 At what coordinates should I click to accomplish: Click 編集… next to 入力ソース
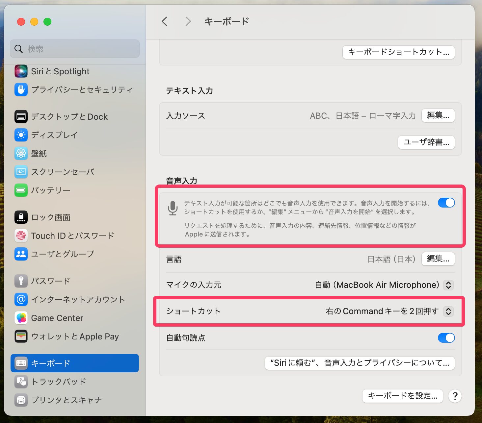pos(438,115)
